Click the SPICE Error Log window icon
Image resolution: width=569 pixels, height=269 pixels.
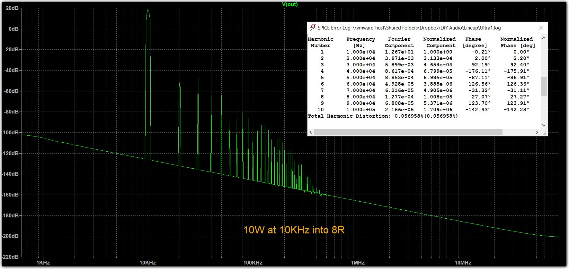point(312,28)
